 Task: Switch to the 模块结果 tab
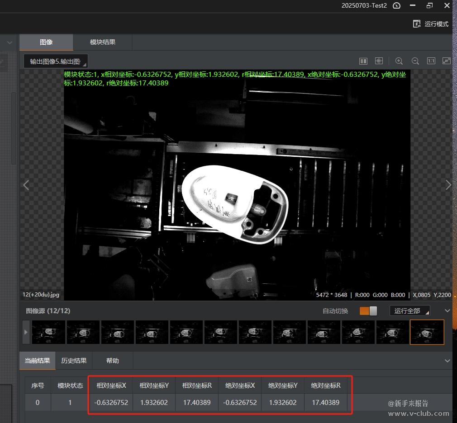pos(103,42)
